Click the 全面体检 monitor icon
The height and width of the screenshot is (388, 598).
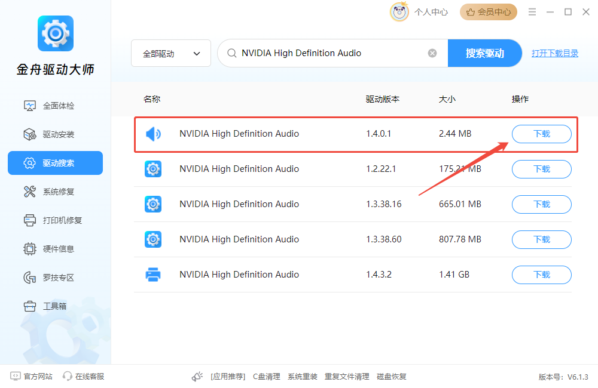pyautogui.click(x=30, y=106)
